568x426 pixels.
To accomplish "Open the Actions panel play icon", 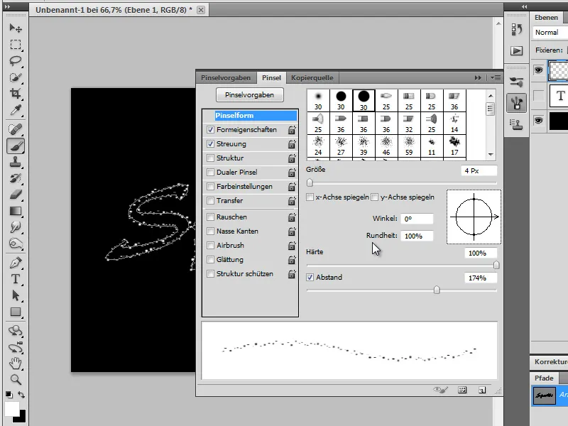I will coord(517,50).
